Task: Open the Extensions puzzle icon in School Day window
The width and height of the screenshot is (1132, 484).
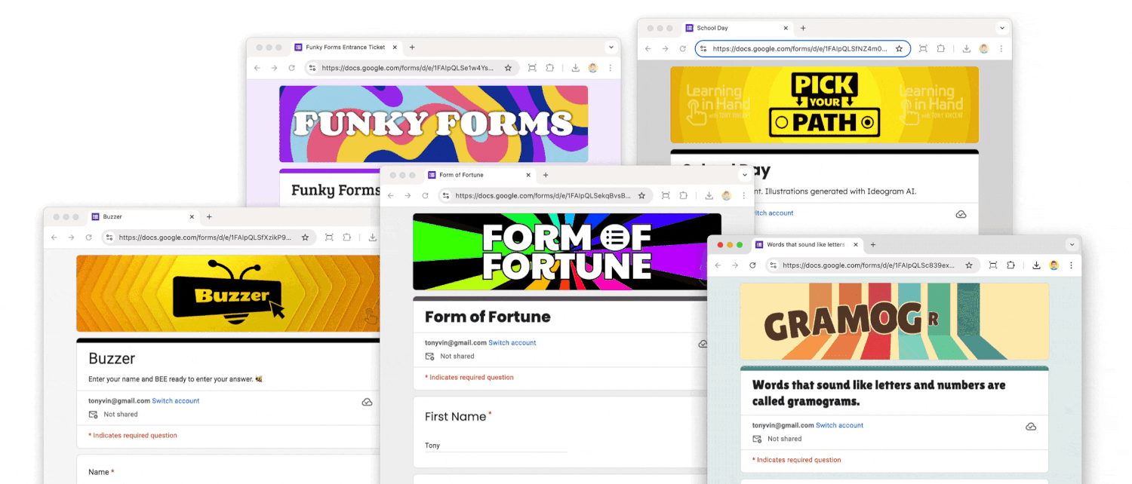Action: tap(941, 48)
